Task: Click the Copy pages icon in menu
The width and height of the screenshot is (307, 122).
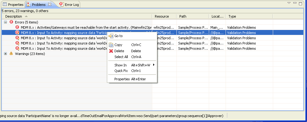Action: [x=111, y=45]
